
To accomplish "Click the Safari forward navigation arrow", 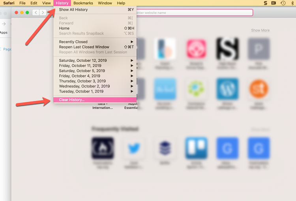I will pos(43,13).
